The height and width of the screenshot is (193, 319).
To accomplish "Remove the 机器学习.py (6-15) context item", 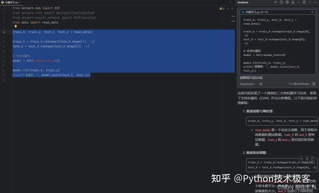I will tap(312, 12).
